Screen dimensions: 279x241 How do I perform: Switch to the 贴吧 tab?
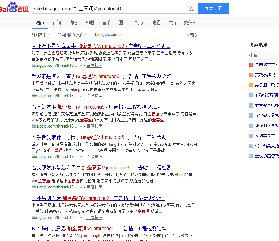click(x=73, y=22)
